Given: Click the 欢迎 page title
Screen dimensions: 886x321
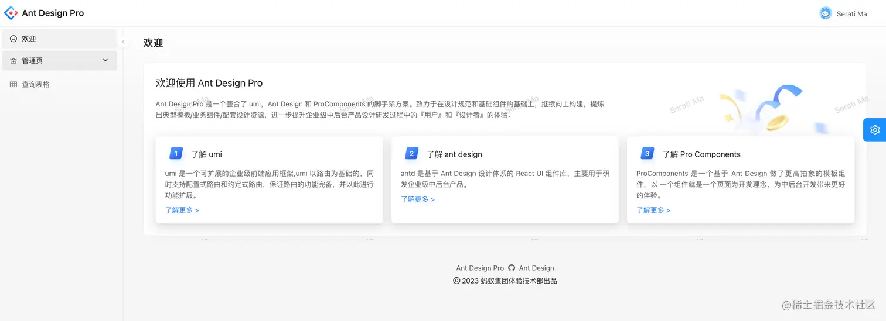Looking at the screenshot, I should click(153, 43).
